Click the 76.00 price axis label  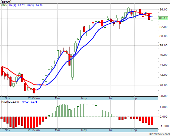[x=163, y=55]
